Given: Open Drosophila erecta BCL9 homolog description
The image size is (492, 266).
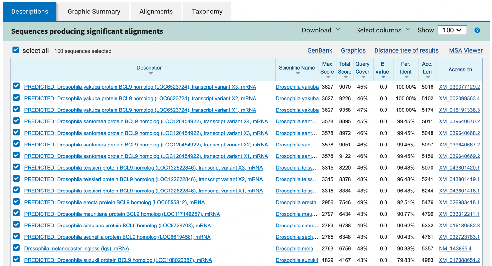Looking at the screenshot, I should coord(115,203).
